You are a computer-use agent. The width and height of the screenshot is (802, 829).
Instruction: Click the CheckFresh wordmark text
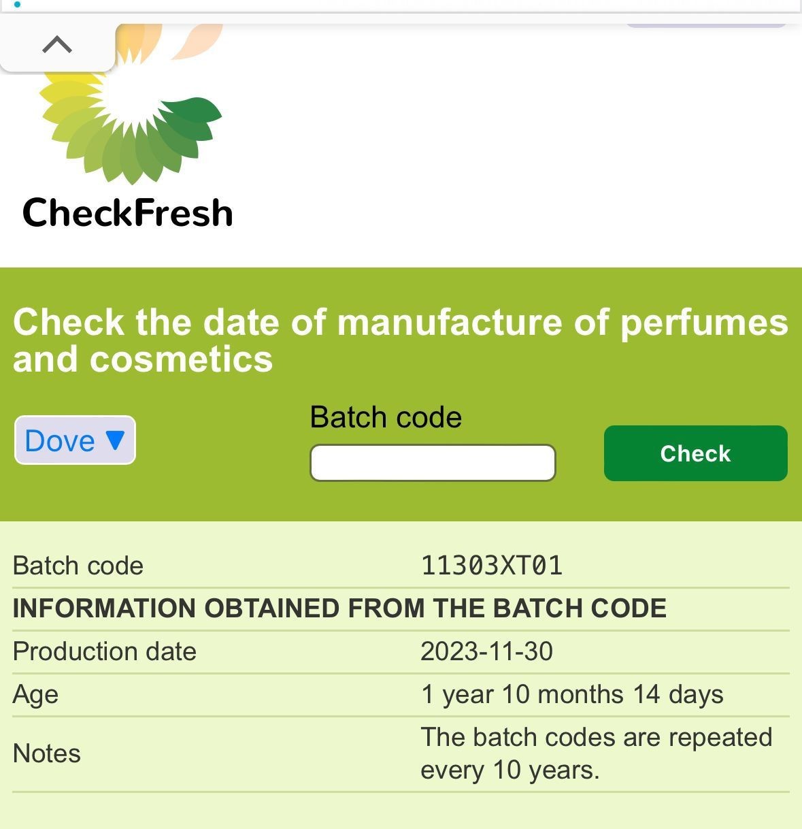[128, 212]
